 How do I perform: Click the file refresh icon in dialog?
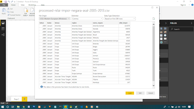click(154, 19)
